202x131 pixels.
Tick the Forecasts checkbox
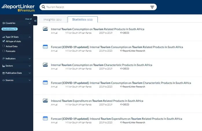[3, 51]
